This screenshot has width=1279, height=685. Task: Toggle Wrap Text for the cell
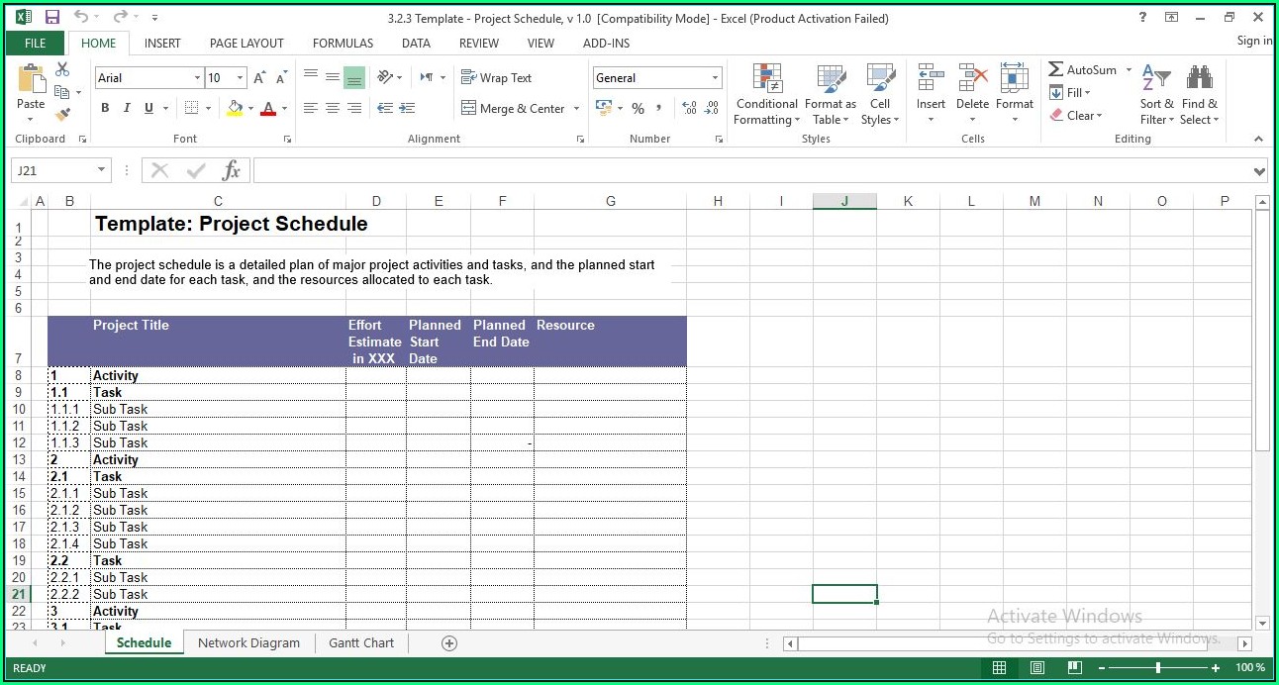pos(496,78)
